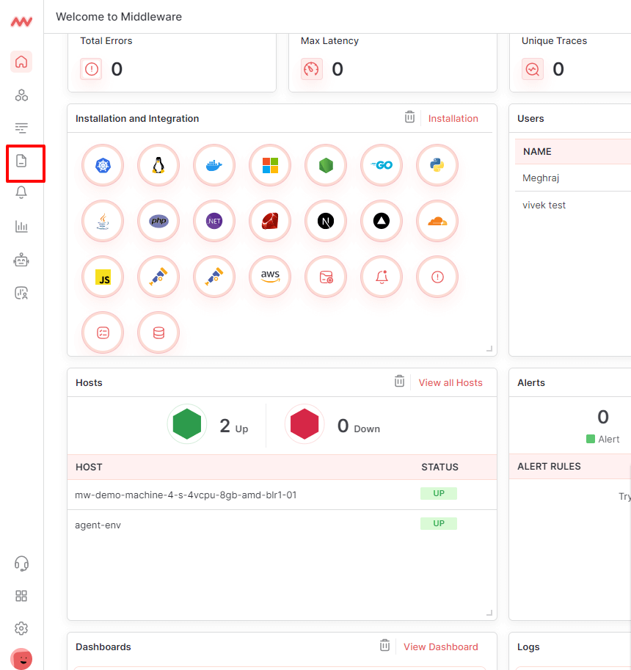Select the Python integration icon
Image resolution: width=631 pixels, height=670 pixels.
coord(437,165)
